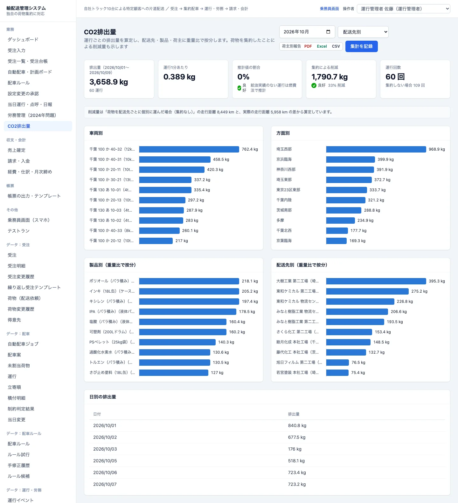Open 帳票の出力・テンプレート
Screen dimensions: 458x503
[38, 196]
